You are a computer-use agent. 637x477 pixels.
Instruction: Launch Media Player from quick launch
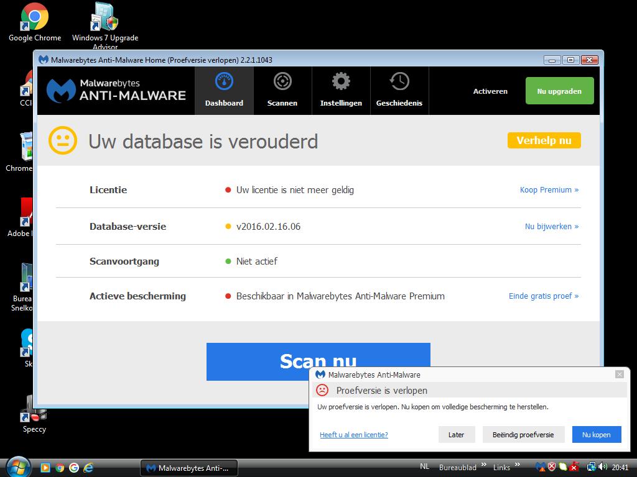click(45, 468)
